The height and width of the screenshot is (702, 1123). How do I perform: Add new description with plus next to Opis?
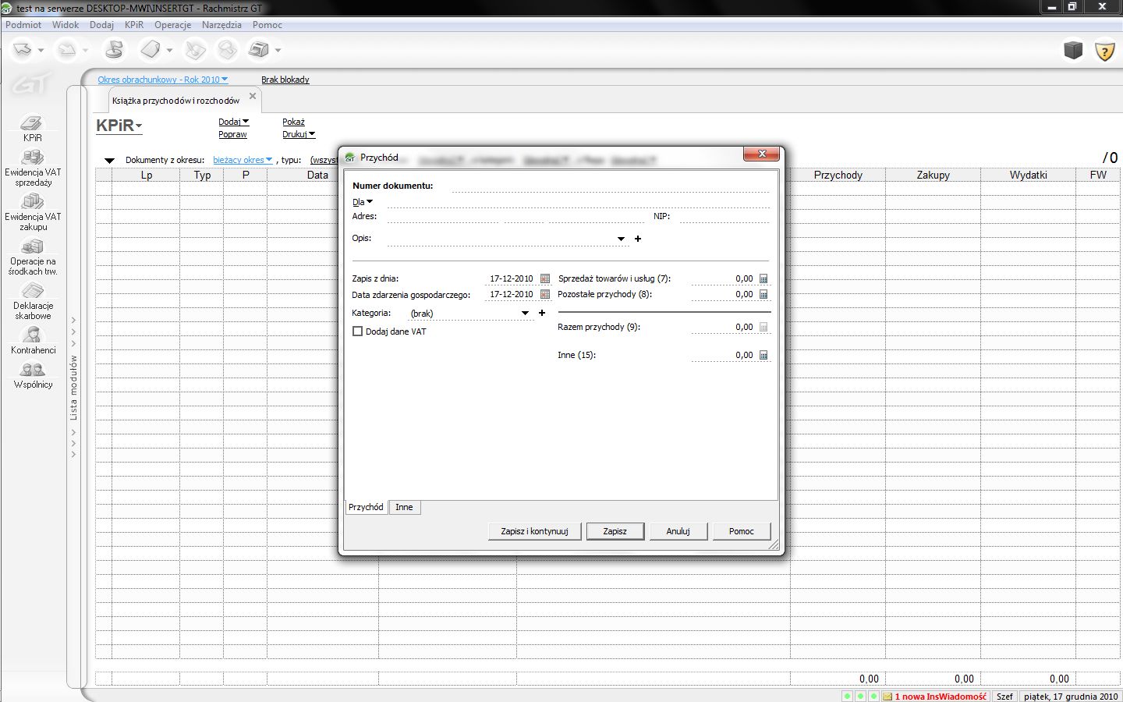(x=638, y=239)
